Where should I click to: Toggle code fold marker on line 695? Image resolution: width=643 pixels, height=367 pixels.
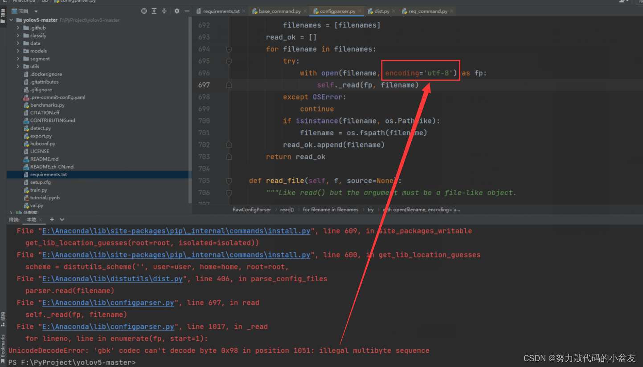point(229,61)
